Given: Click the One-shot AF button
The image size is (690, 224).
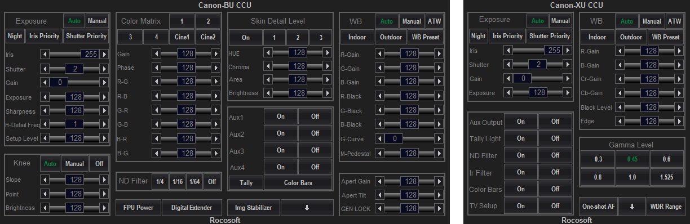Looking at the screenshot, I should tap(598, 206).
